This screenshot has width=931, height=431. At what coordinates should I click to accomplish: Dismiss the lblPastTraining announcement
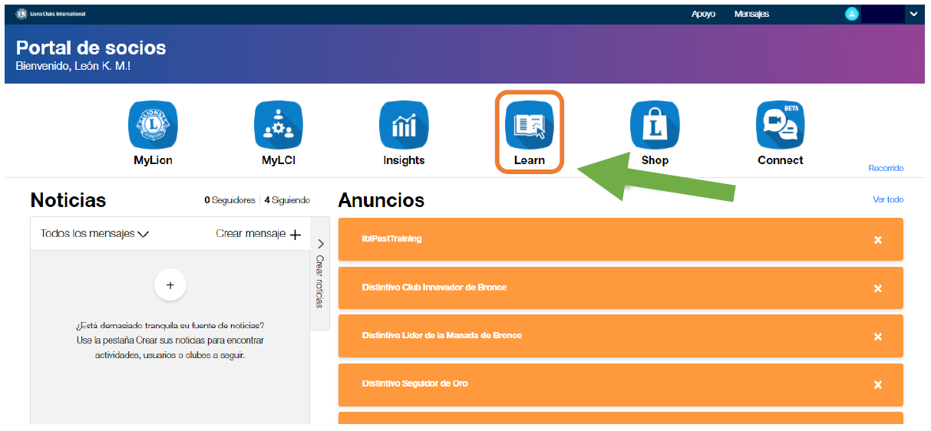point(878,240)
